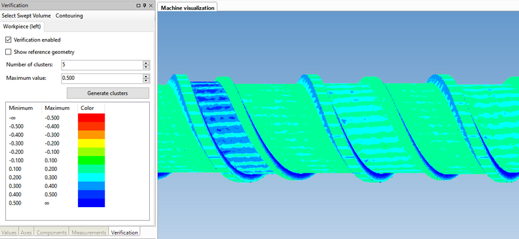Open Select Swept Volume menu

tap(26, 16)
